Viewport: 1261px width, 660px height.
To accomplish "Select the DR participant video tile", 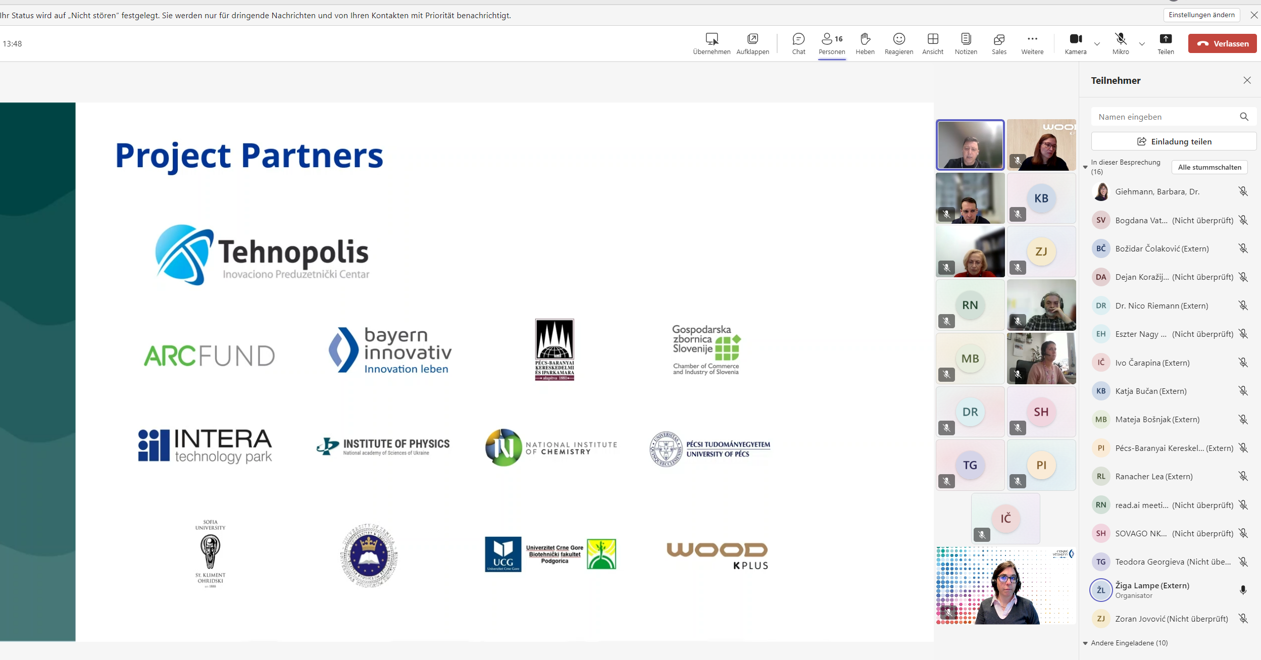I will click(970, 412).
